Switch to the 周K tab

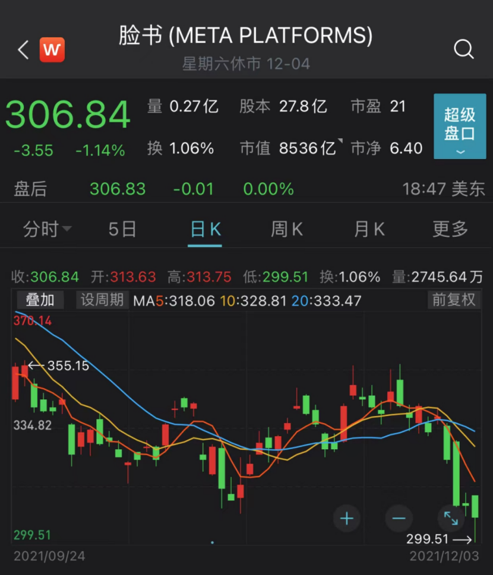(x=287, y=229)
